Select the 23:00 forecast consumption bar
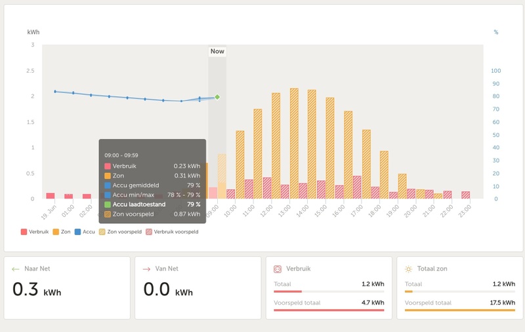 click(x=466, y=195)
